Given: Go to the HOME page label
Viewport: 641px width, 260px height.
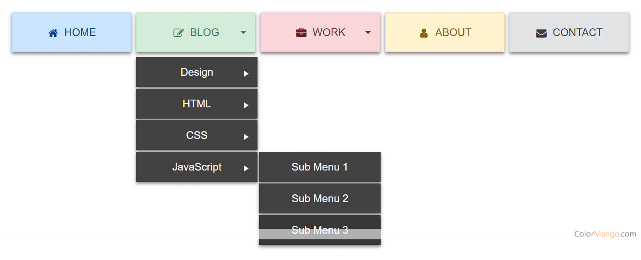Looking at the screenshot, I should coord(80,32).
